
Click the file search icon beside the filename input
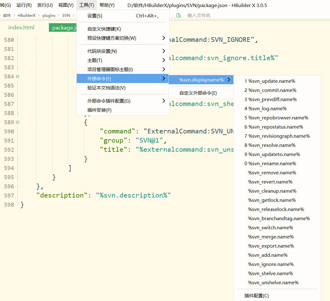[179, 16]
